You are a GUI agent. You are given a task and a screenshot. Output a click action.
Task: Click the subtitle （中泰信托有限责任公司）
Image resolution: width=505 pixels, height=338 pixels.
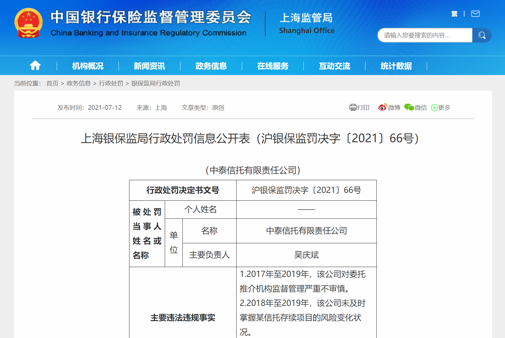pos(253,170)
